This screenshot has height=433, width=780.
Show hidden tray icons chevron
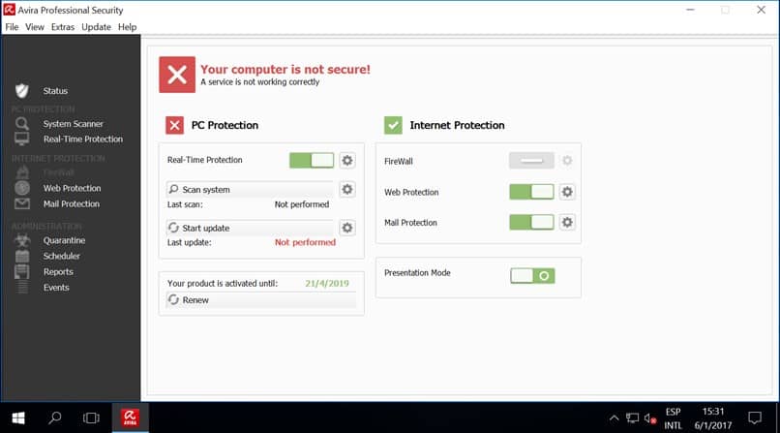pos(614,418)
